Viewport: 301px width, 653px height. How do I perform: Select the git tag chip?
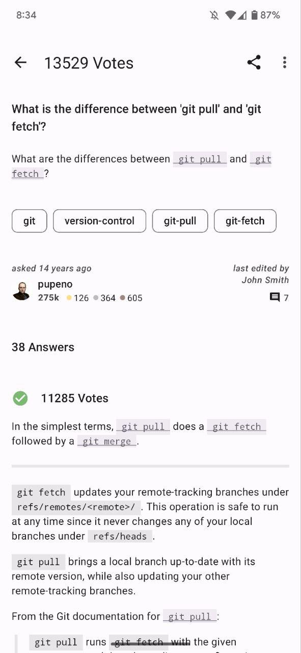29,221
